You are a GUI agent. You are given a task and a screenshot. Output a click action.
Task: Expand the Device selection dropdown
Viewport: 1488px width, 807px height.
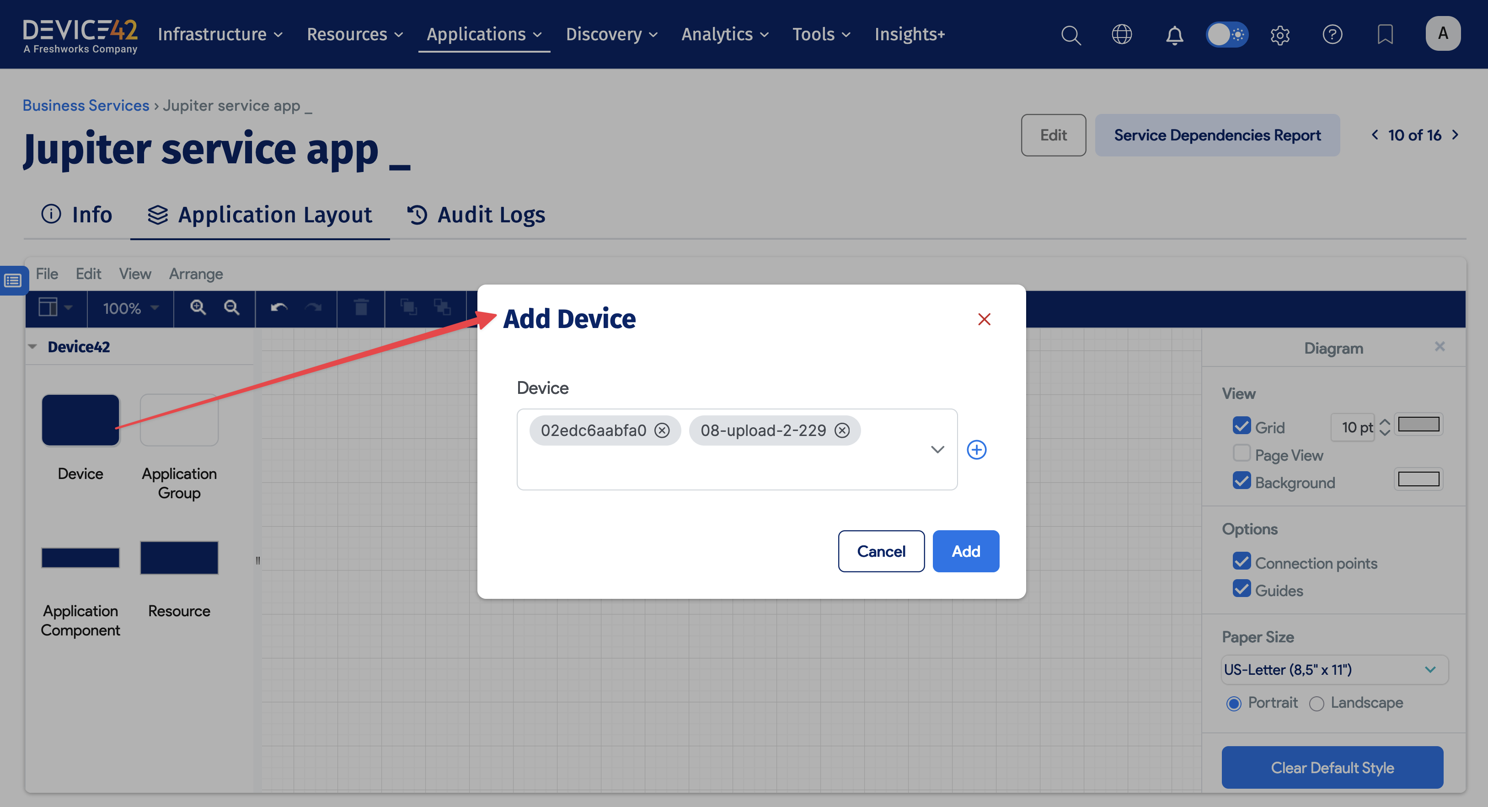coord(937,449)
